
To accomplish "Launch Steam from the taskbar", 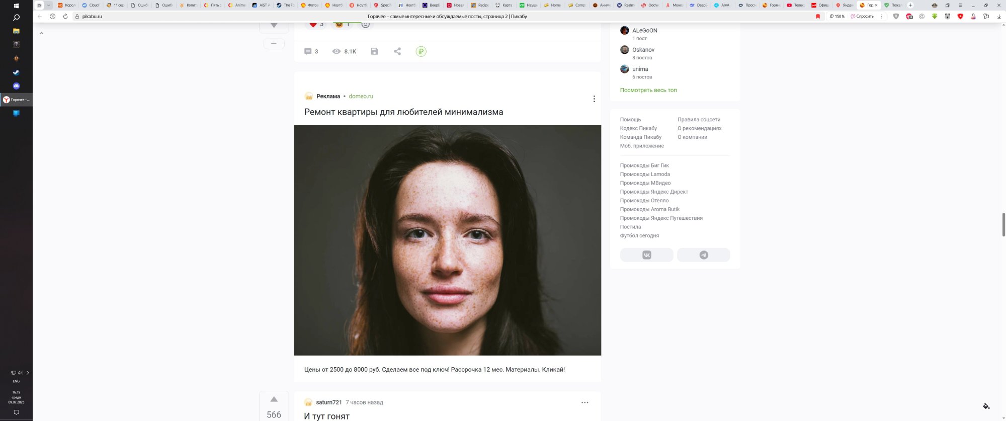I will (x=16, y=72).
